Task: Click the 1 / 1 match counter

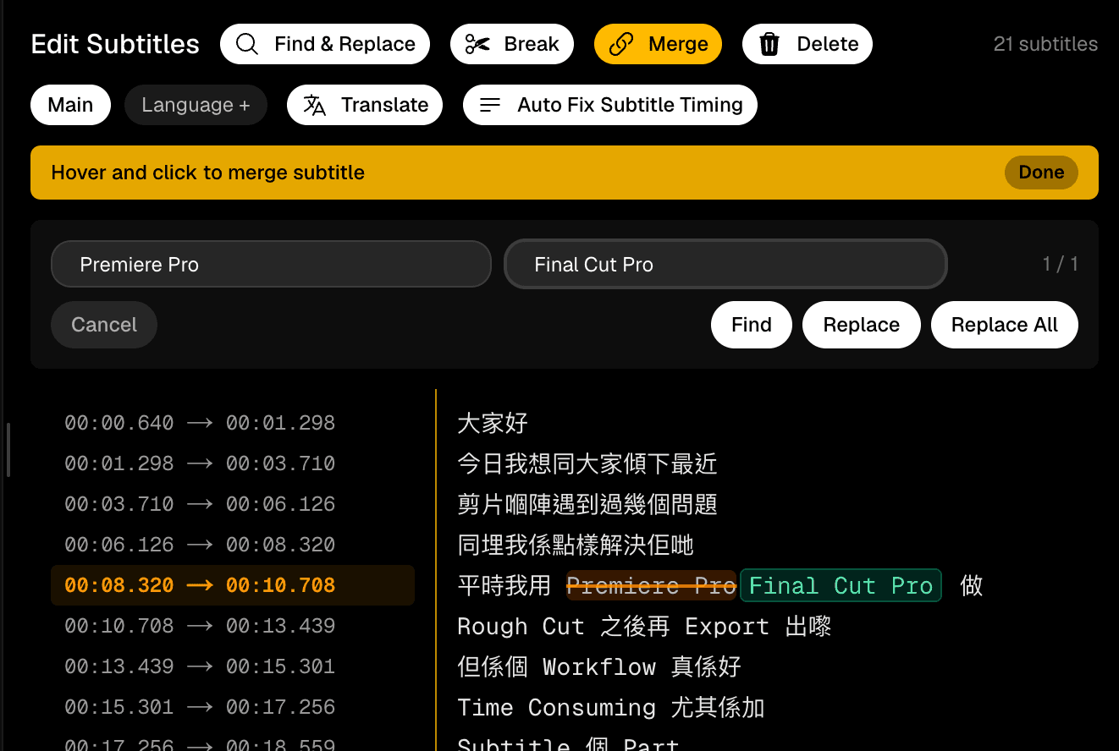Action: coord(1061,264)
